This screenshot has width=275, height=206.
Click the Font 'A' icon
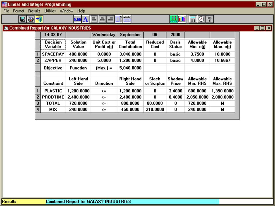pos(86,19)
